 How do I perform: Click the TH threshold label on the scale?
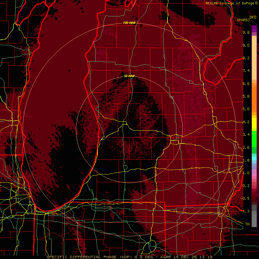pos(247,224)
